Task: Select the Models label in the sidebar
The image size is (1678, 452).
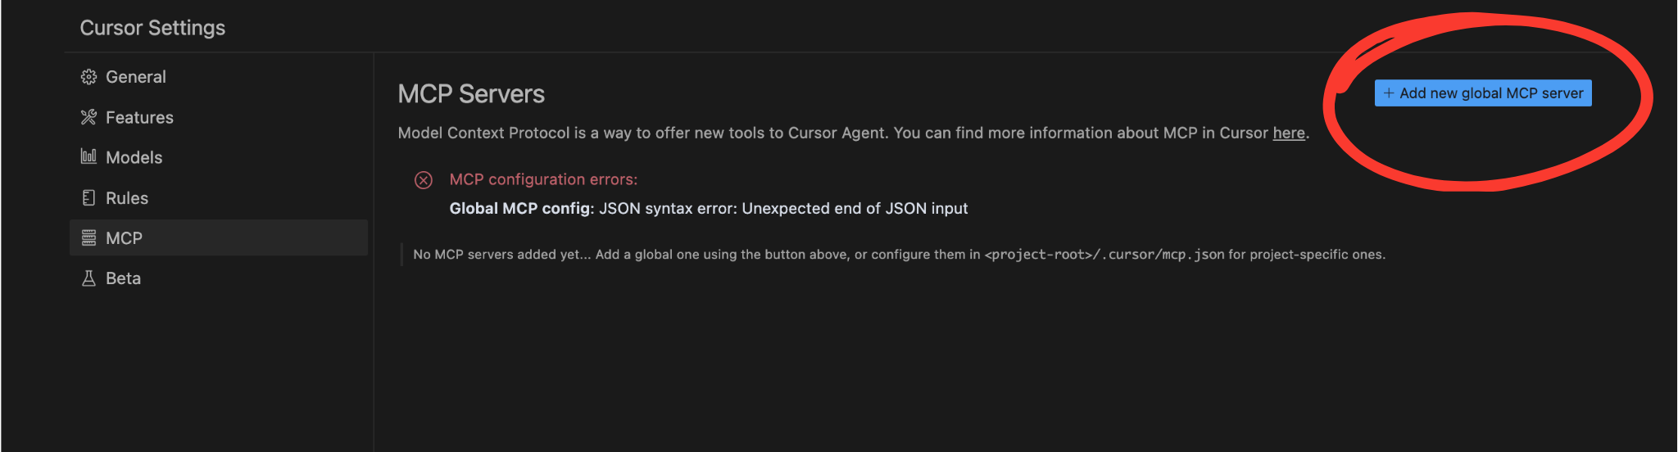Action: tap(134, 157)
